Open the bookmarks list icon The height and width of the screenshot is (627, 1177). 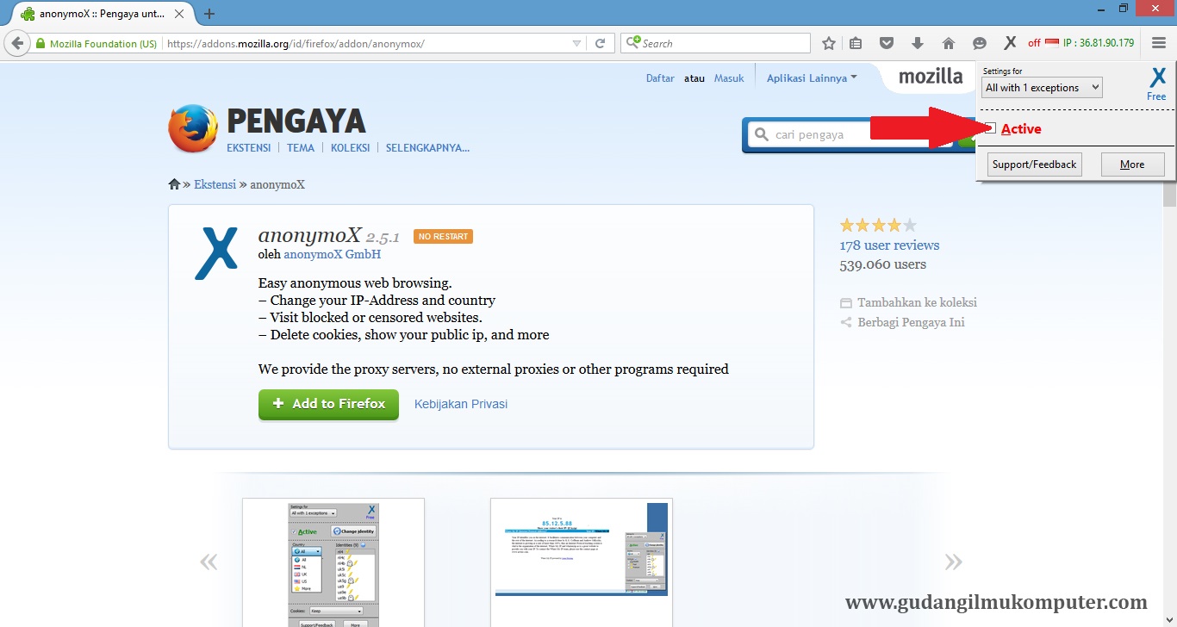[856, 43]
